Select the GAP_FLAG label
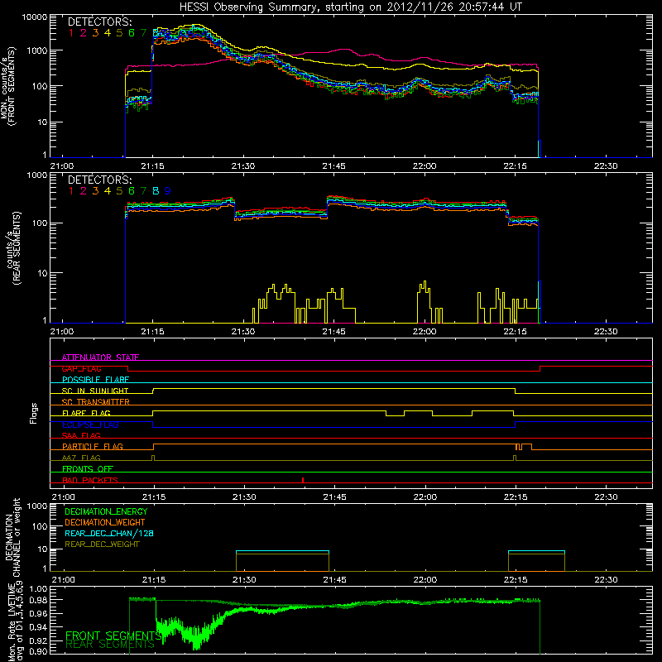 81,368
